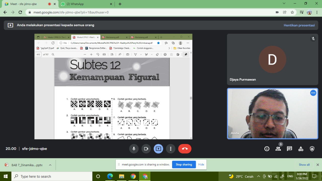Image resolution: width=322 pixels, height=181 pixels.
Task: Open a new Chrome tab
Action: point(120,4)
